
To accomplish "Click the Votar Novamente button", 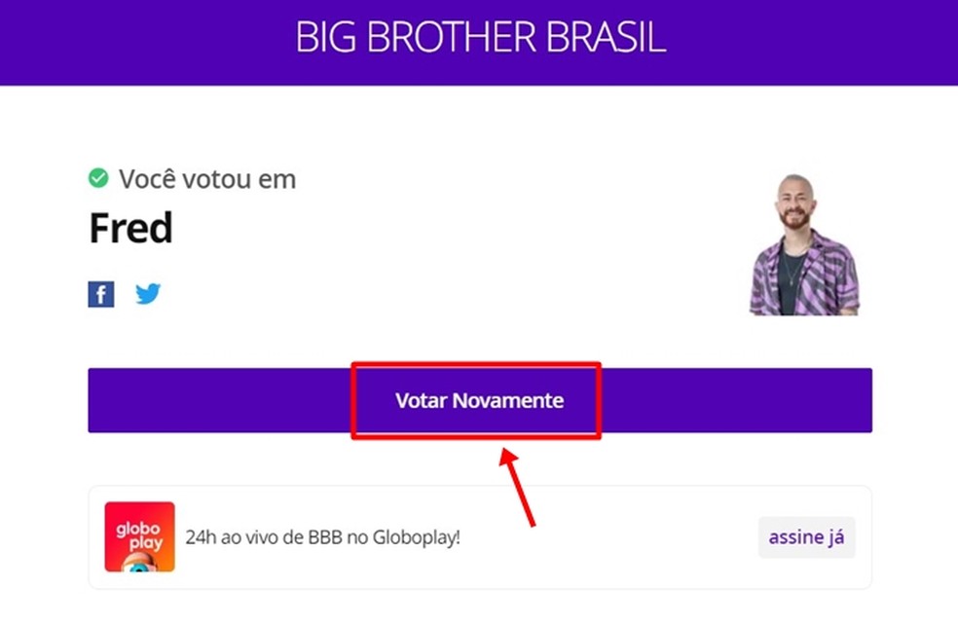I will tap(479, 400).
